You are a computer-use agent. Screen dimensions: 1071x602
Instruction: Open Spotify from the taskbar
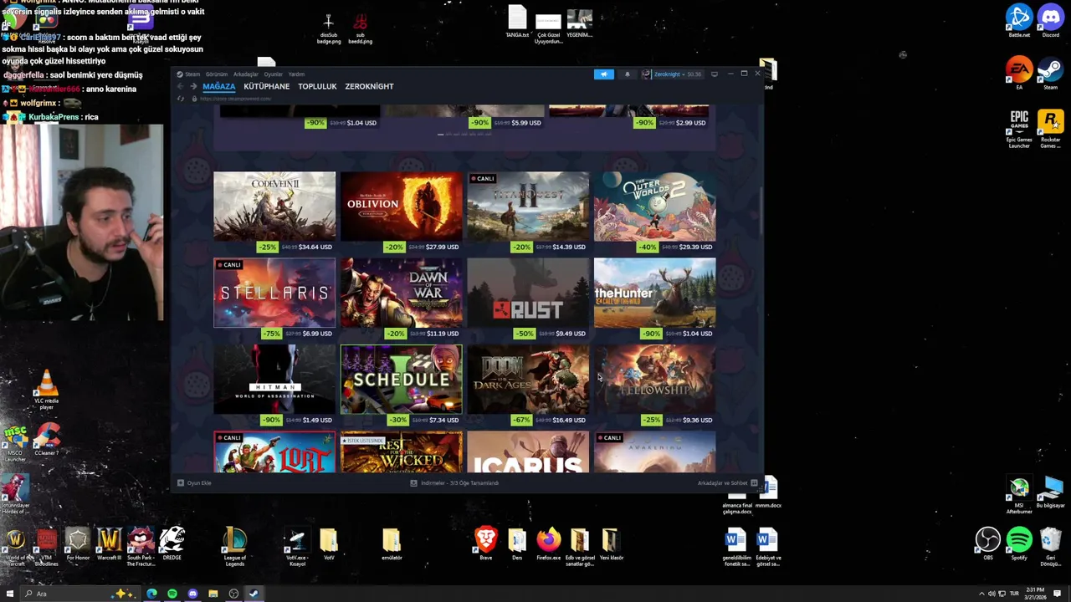172,594
